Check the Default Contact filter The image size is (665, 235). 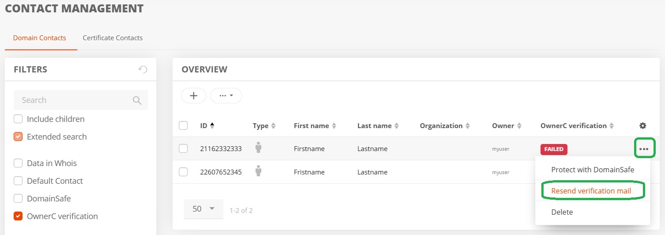pos(18,181)
